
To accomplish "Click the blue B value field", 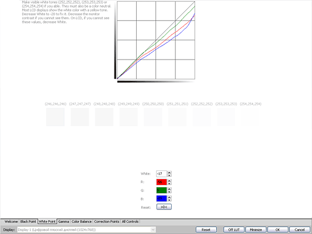I will point(162,198).
